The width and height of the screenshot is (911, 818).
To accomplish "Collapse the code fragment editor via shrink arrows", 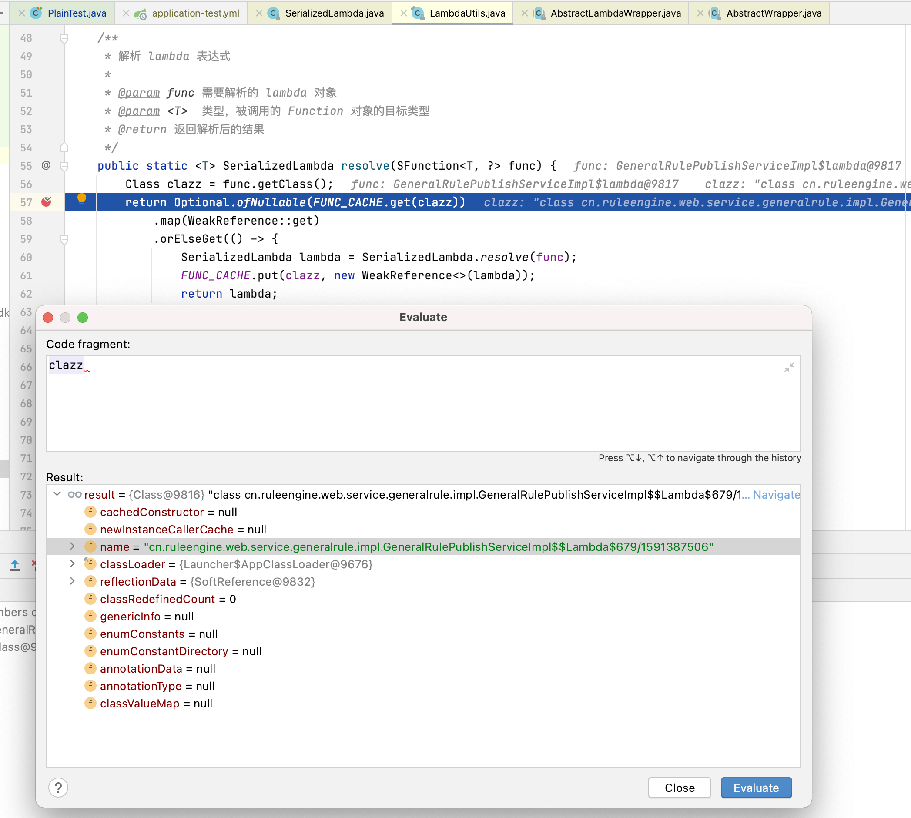I will tap(790, 367).
